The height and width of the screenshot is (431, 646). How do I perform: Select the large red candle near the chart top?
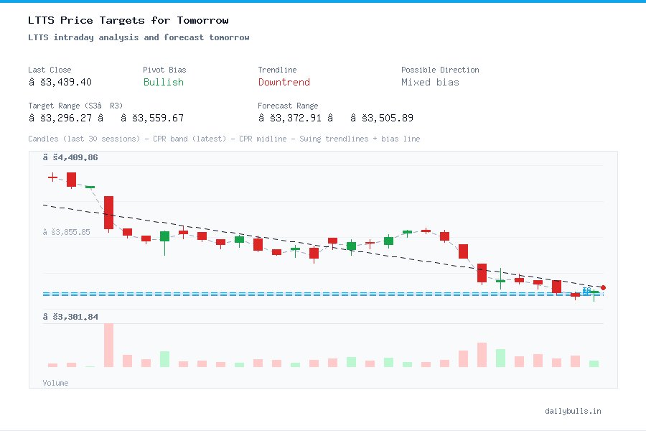point(108,212)
